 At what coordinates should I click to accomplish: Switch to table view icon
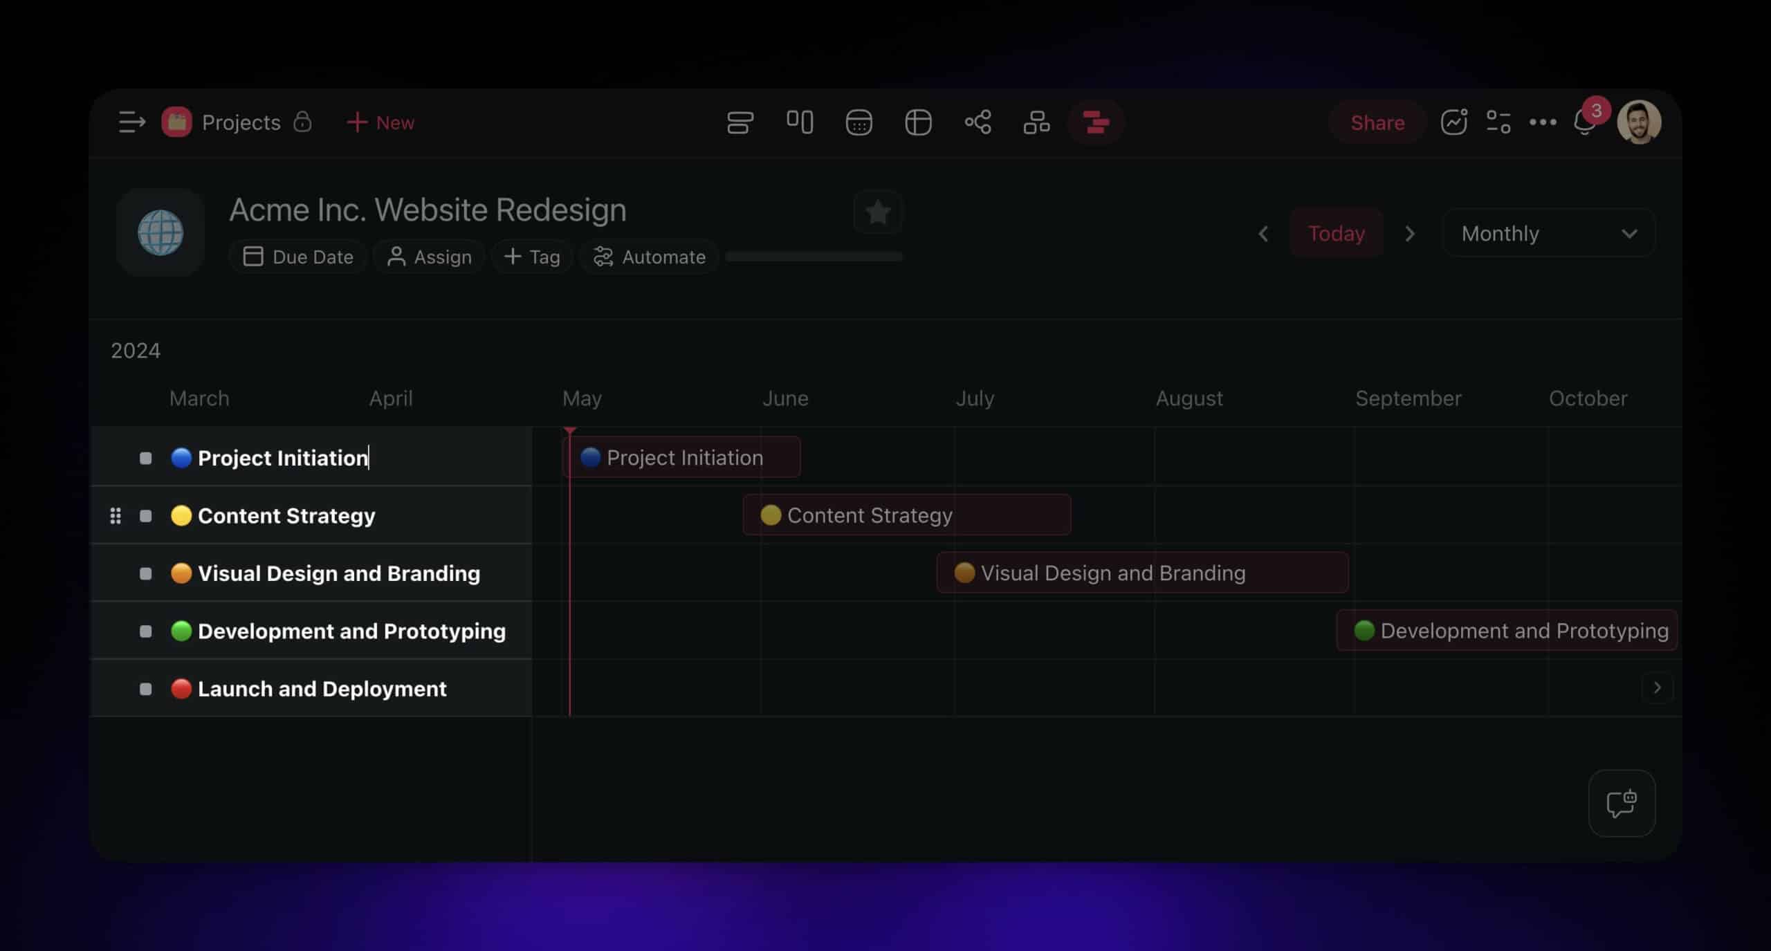click(918, 122)
